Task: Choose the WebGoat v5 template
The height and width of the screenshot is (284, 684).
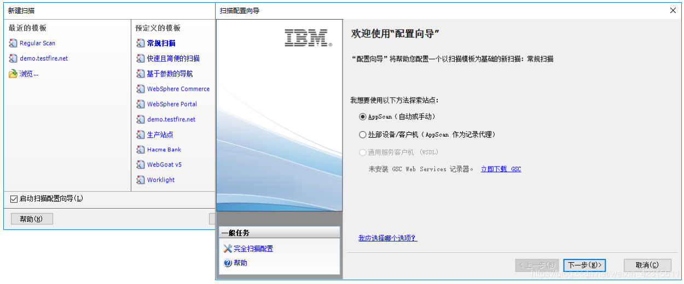Action: [164, 165]
